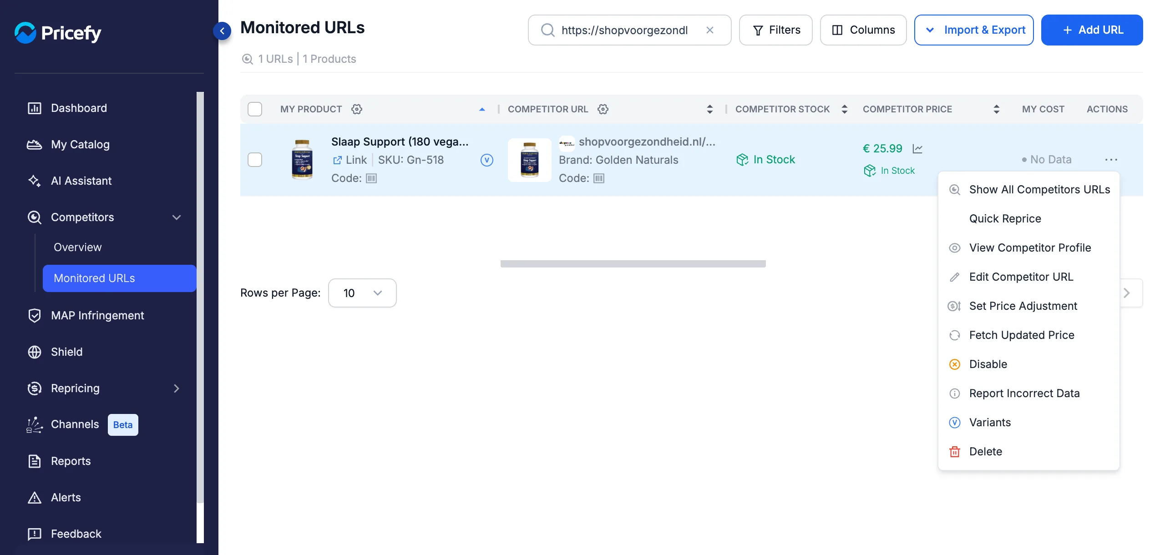Click the search magnifier icon in the URL field
The width and height of the screenshot is (1165, 555).
547,30
